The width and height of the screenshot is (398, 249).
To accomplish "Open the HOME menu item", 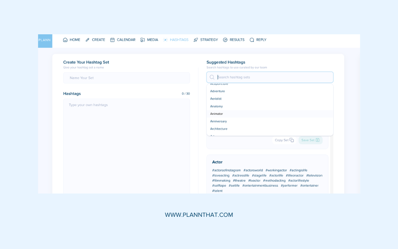I will coord(72,40).
